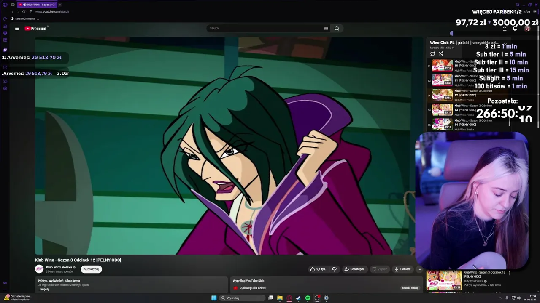Open Klub Winx Polska channel name
Screen dimensions: 540x303
tap(59, 267)
